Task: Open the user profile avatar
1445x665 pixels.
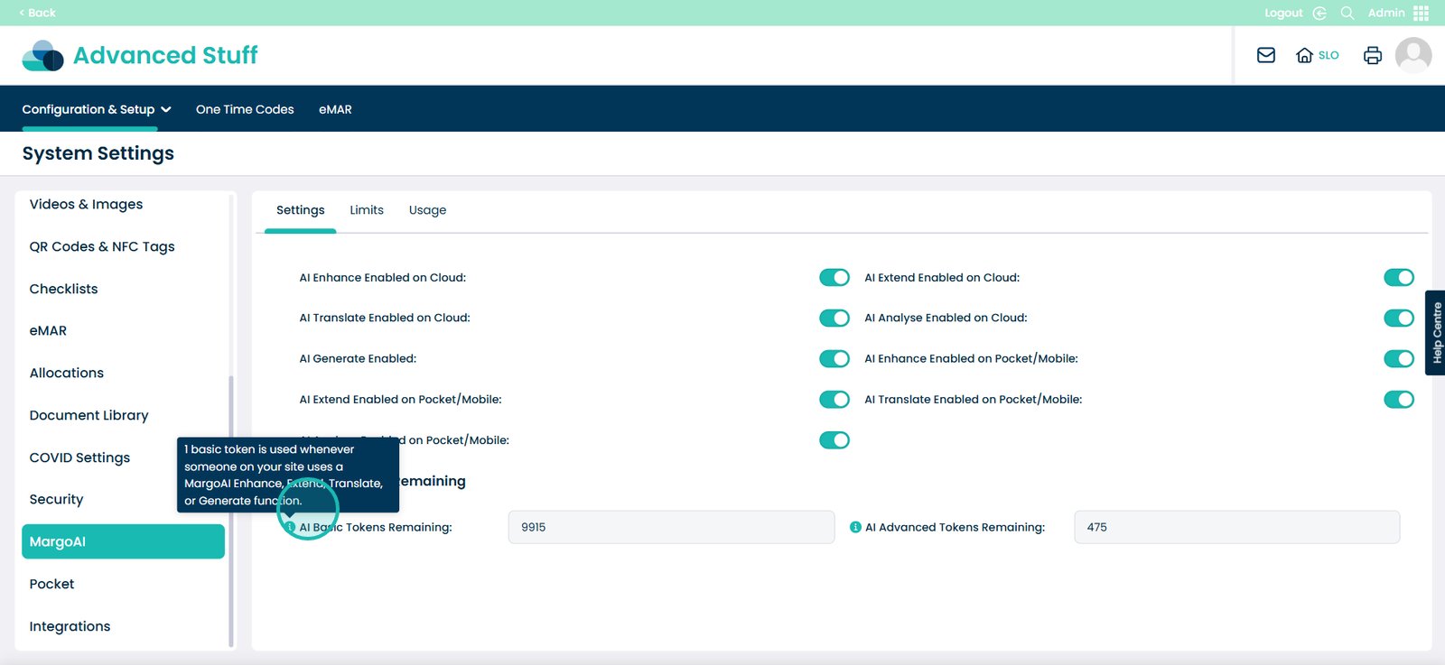Action: click(1412, 55)
